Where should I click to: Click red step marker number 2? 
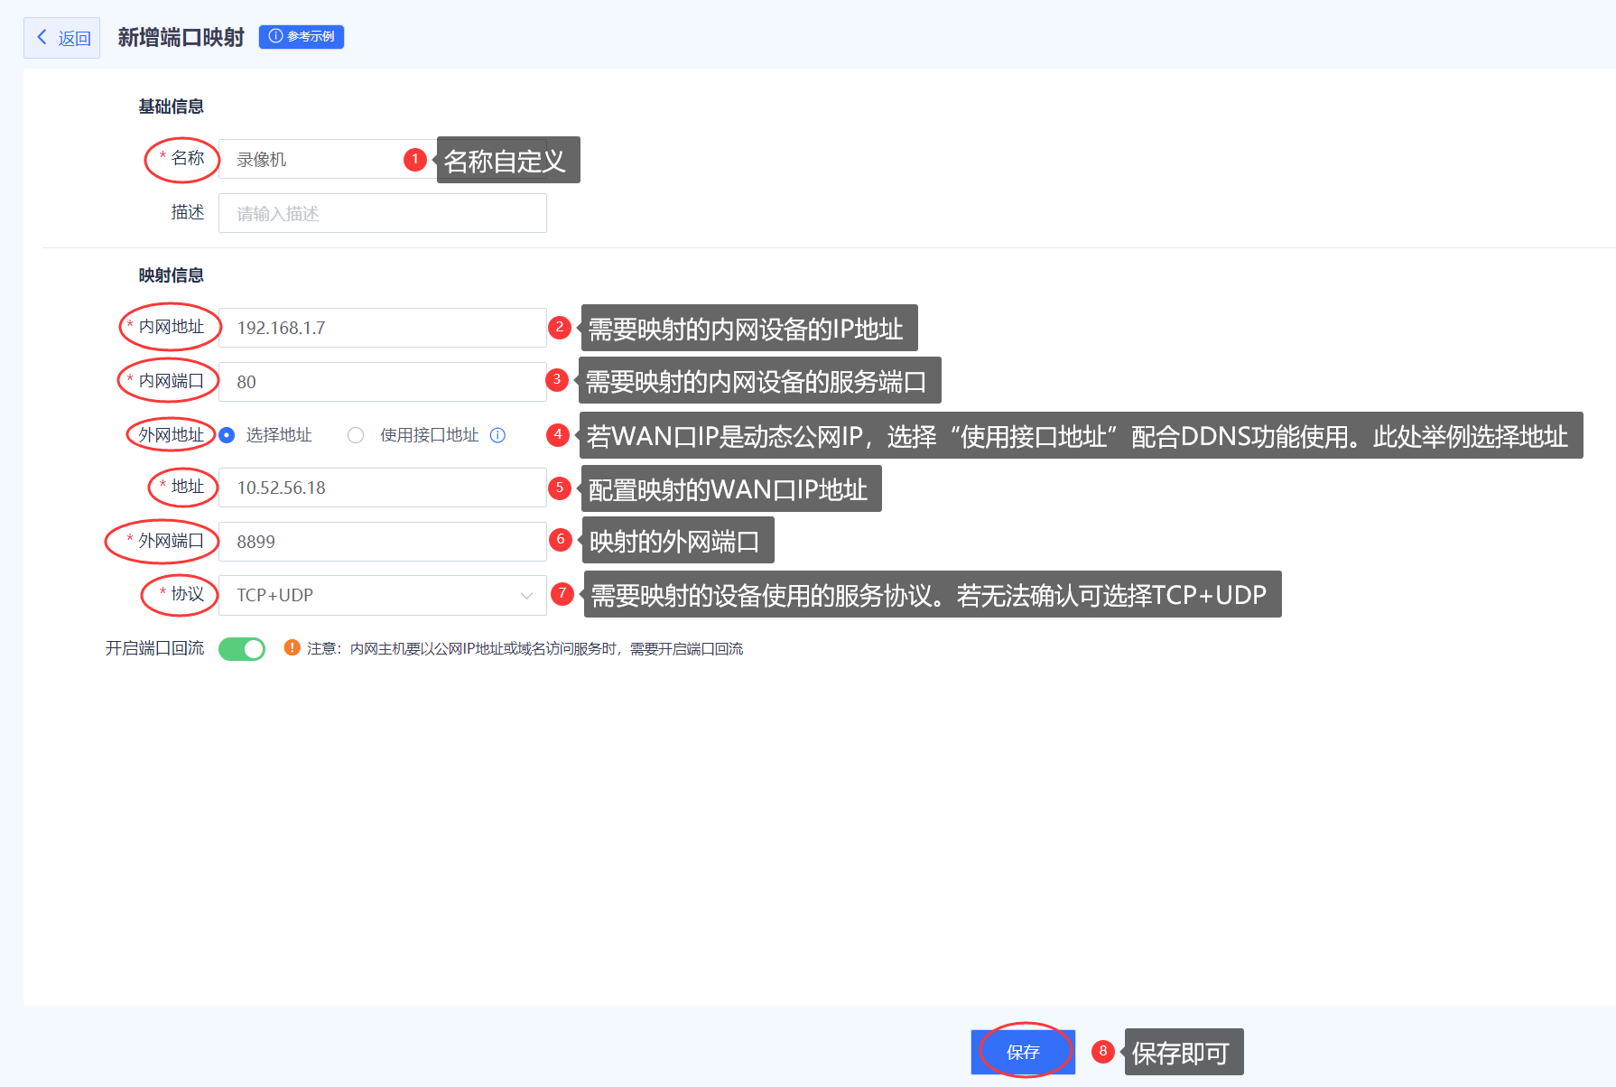[x=560, y=327]
